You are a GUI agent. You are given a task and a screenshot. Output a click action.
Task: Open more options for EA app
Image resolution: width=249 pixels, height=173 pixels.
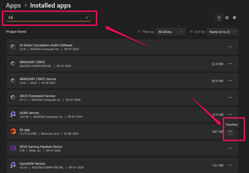click(x=230, y=132)
